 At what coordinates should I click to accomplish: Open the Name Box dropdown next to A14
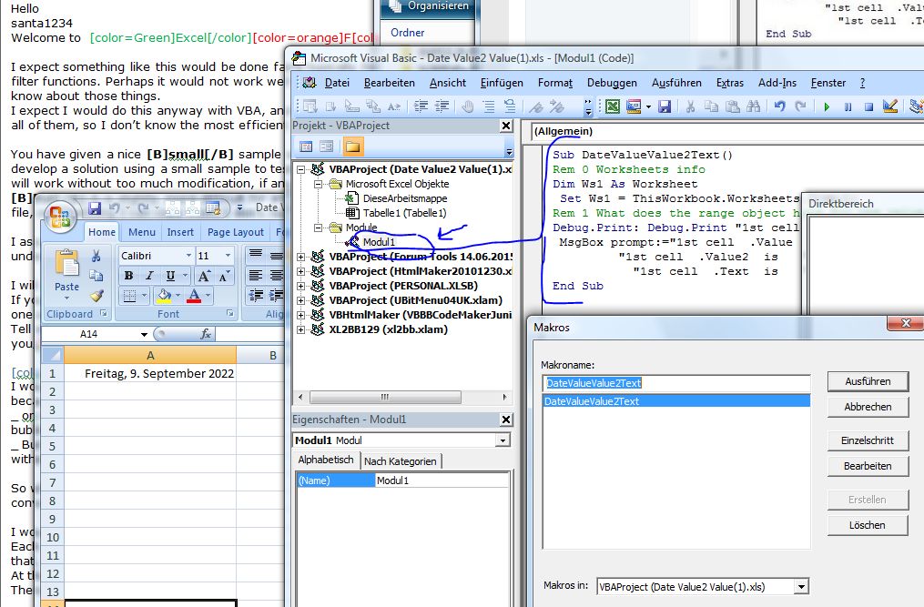click(x=144, y=334)
